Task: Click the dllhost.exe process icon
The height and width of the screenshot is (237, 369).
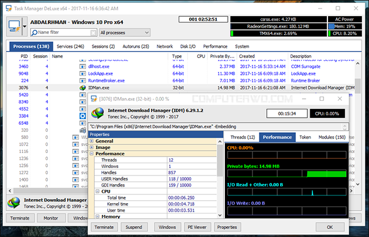Action: [82, 67]
